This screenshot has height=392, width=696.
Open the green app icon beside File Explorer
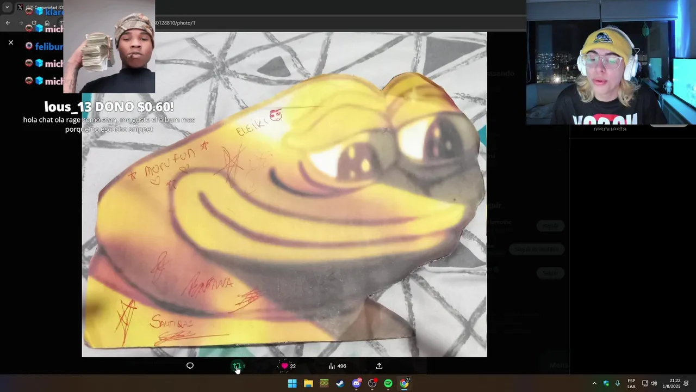coord(324,383)
